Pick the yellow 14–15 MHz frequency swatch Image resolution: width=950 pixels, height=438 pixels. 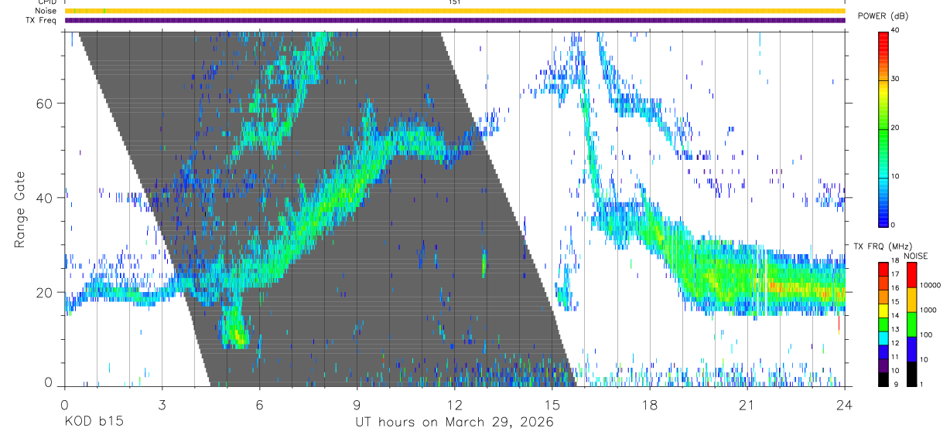click(x=883, y=309)
